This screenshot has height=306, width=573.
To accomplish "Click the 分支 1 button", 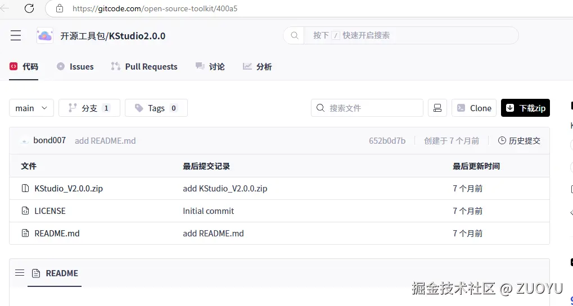I will 89,108.
